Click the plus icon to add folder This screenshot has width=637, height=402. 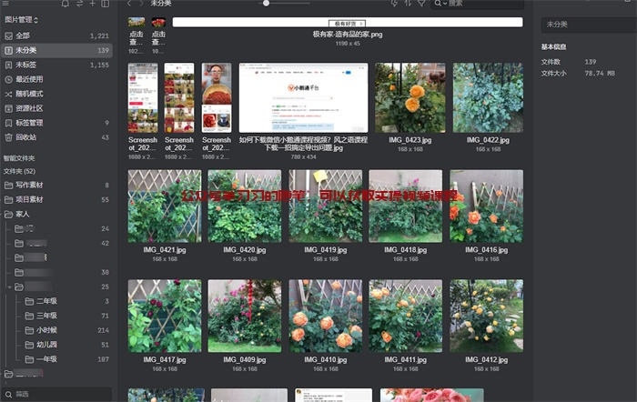92,5
